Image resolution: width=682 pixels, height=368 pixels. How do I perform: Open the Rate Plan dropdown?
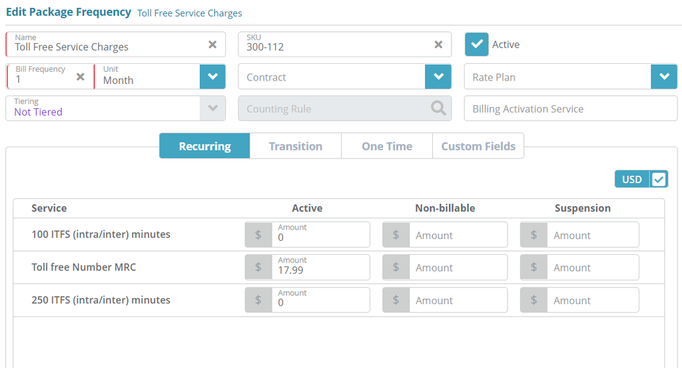[x=663, y=77]
